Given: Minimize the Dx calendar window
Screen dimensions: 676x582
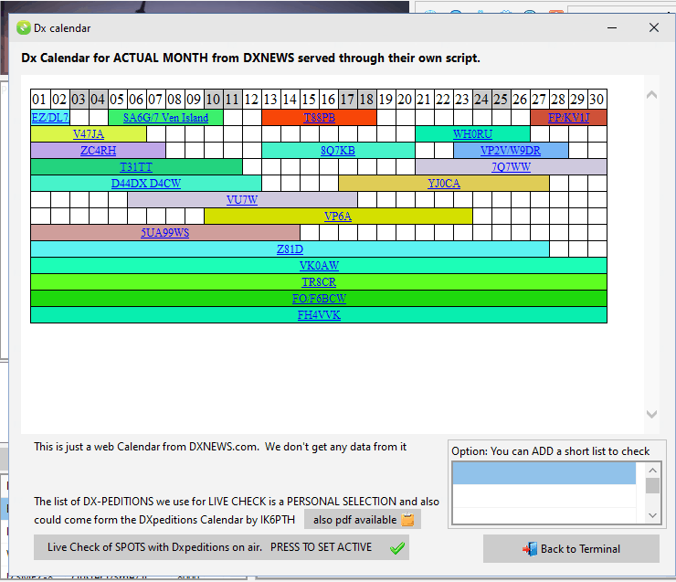Looking at the screenshot, I should point(612,27).
